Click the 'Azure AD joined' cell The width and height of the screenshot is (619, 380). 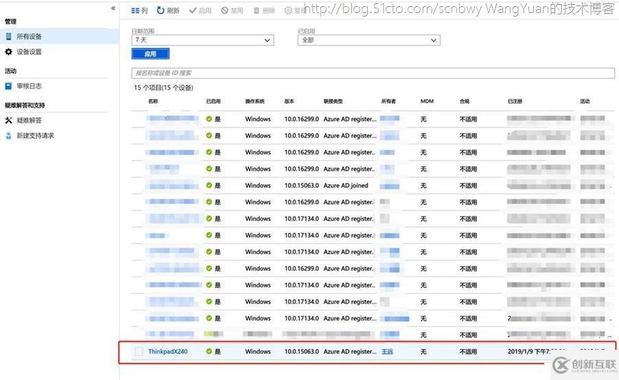[x=346, y=186]
